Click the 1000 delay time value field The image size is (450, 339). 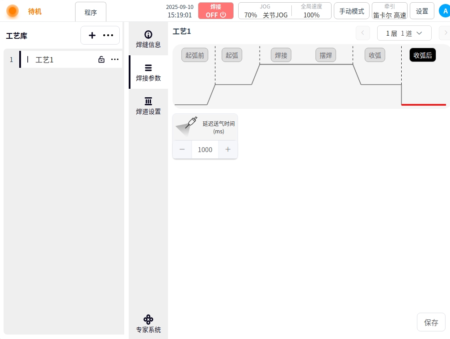[205, 149]
